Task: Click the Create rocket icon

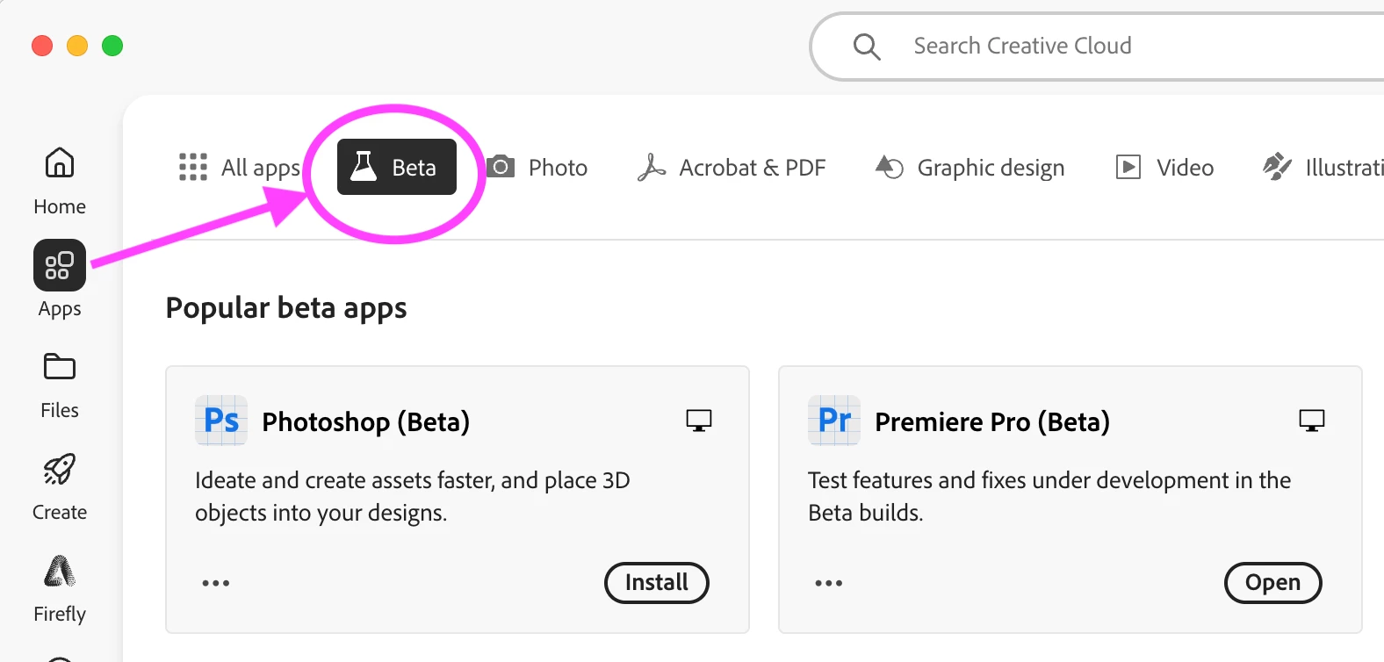Action: 60,471
